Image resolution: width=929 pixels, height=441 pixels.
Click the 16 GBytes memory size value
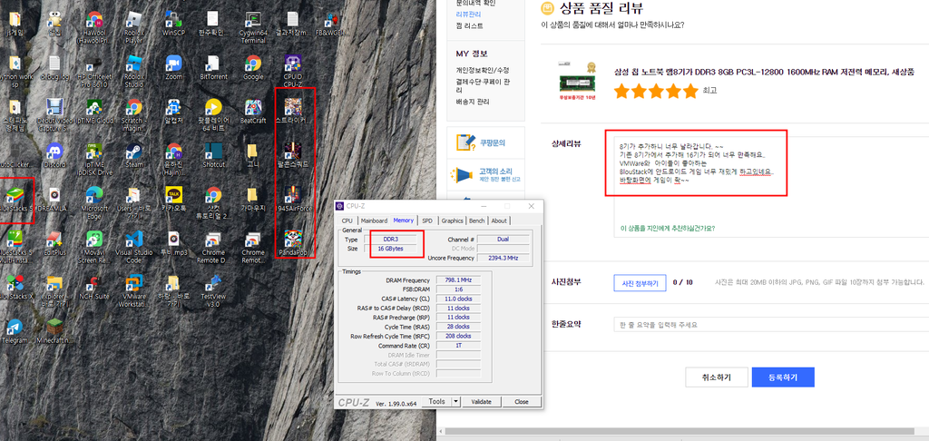click(x=391, y=249)
